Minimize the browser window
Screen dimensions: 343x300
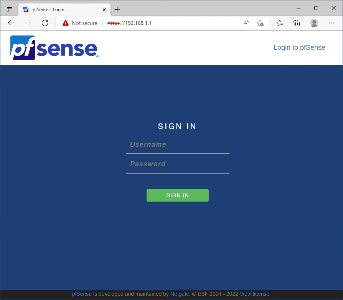(x=298, y=8)
